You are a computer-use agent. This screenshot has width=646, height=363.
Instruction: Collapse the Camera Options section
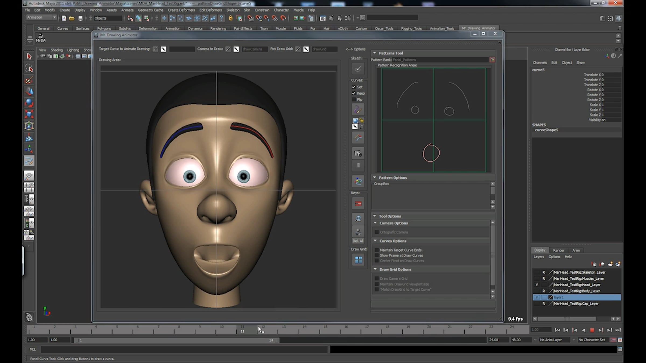375,223
